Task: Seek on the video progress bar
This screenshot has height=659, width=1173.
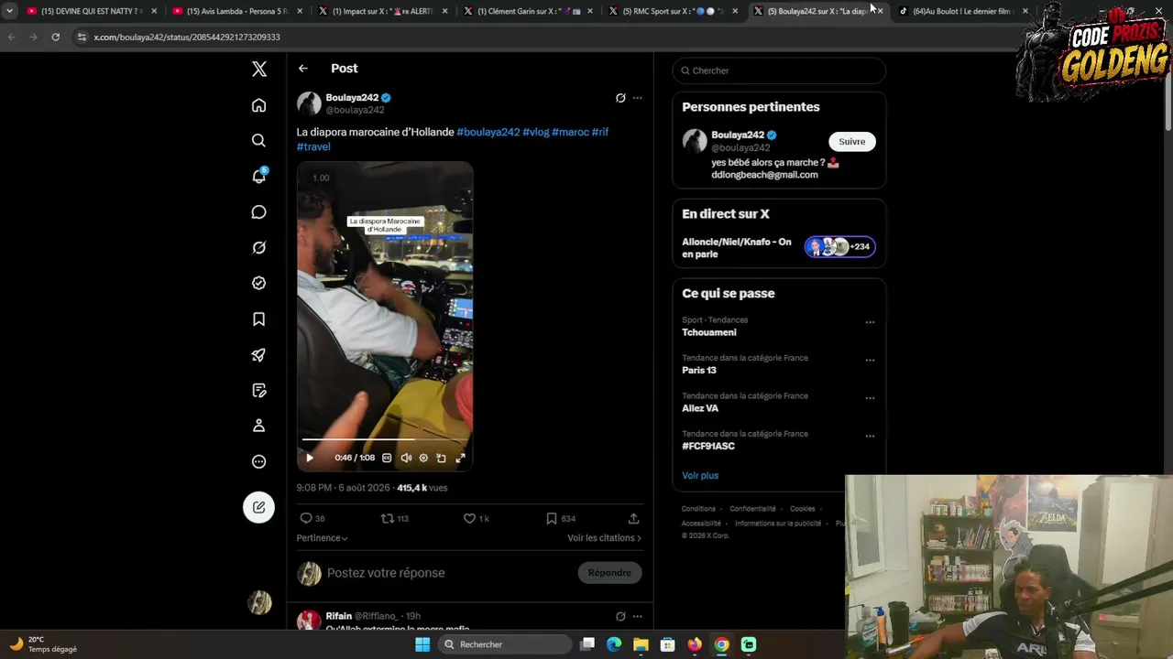Action: (x=385, y=440)
